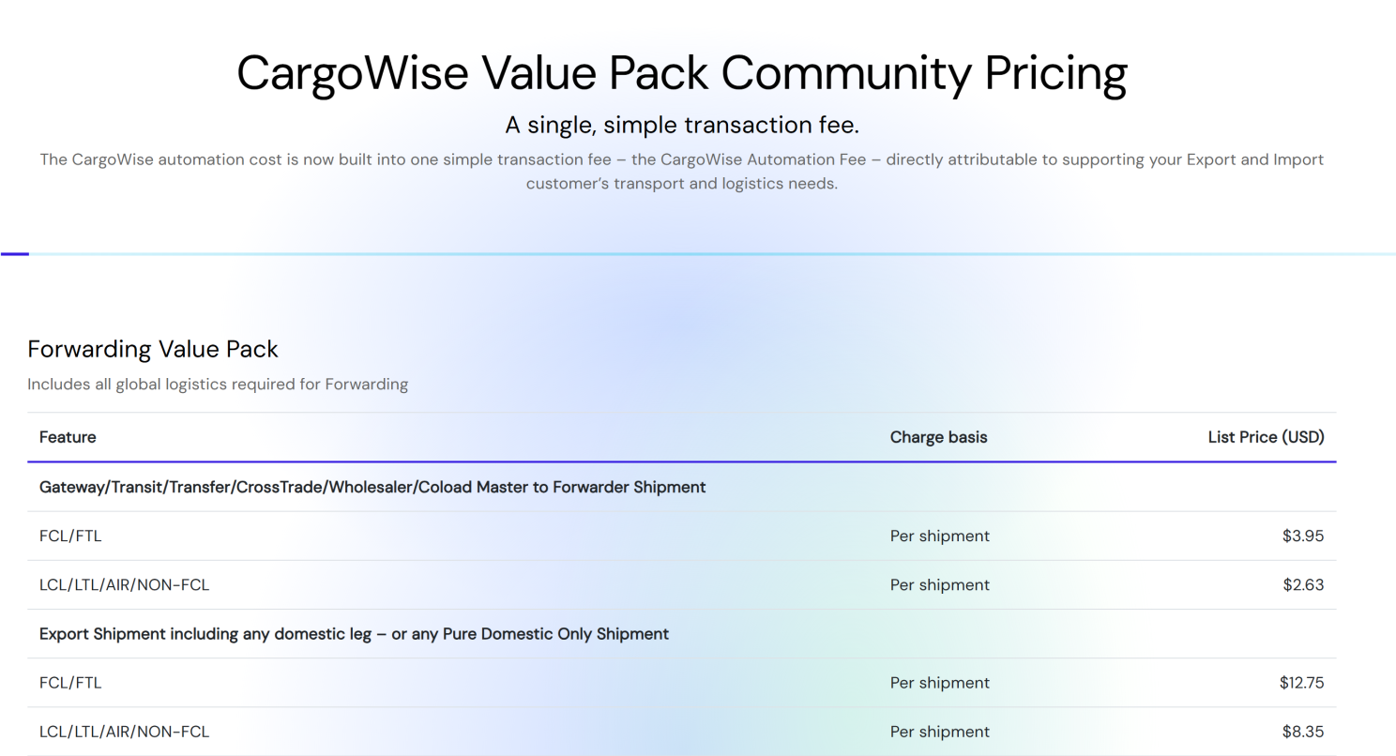Click FCL/FTL in the Gateway section
The width and height of the screenshot is (1396, 756).
tap(70, 537)
